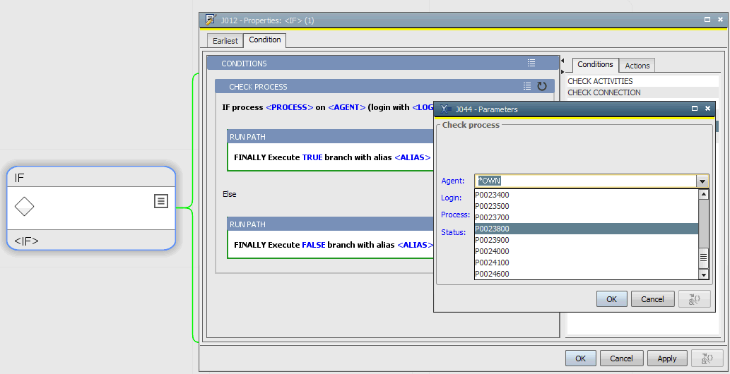Click variables icon in Parameters dialog
The height and width of the screenshot is (374, 730).
[694, 299]
